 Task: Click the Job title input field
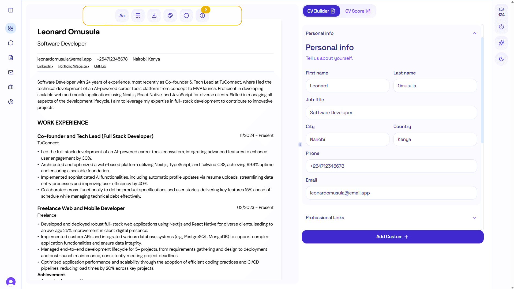391,112
